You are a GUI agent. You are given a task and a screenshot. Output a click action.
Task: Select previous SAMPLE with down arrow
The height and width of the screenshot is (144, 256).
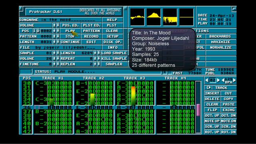[58, 53]
